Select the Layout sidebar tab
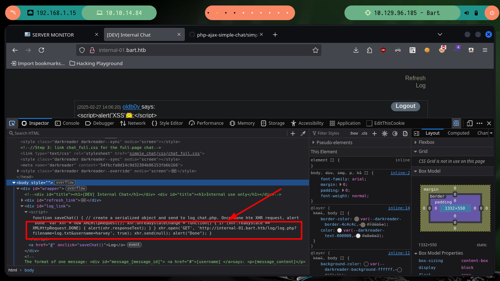 tap(432, 133)
